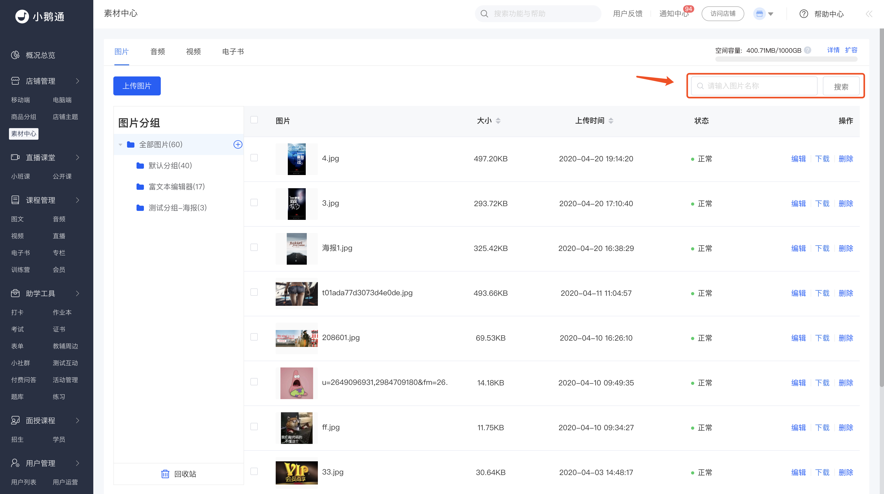Focus the 搜索功能与帮助 search field
Screen dimensions: 884x494
pos(538,14)
